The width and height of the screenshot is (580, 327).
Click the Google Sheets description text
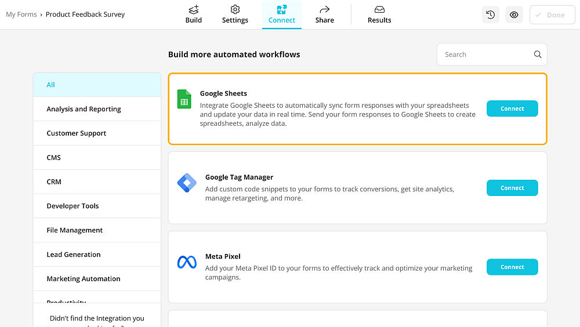tap(338, 114)
